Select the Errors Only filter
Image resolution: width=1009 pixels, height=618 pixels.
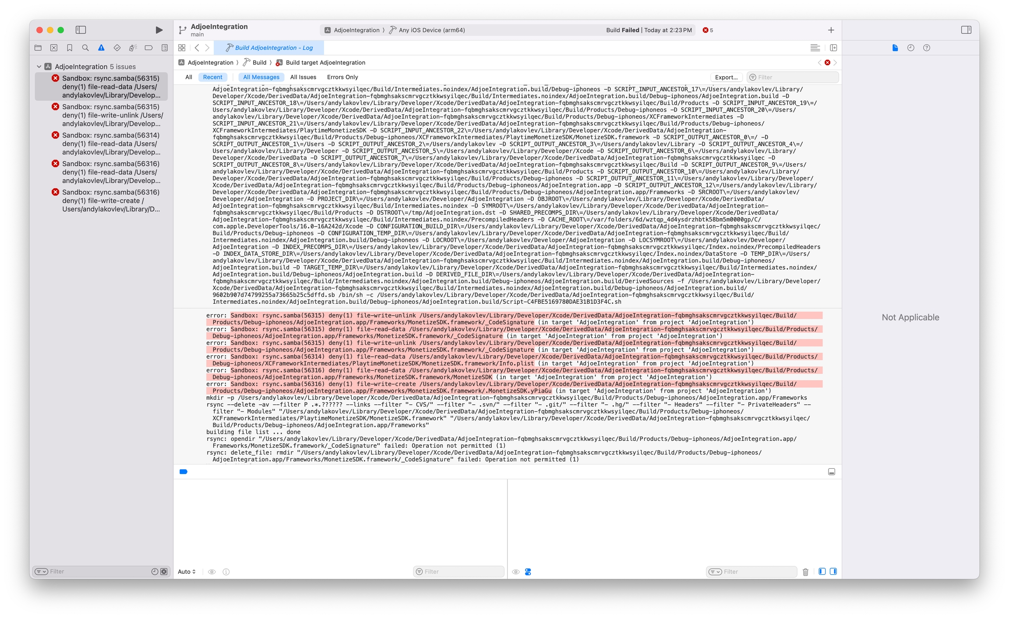(x=342, y=77)
